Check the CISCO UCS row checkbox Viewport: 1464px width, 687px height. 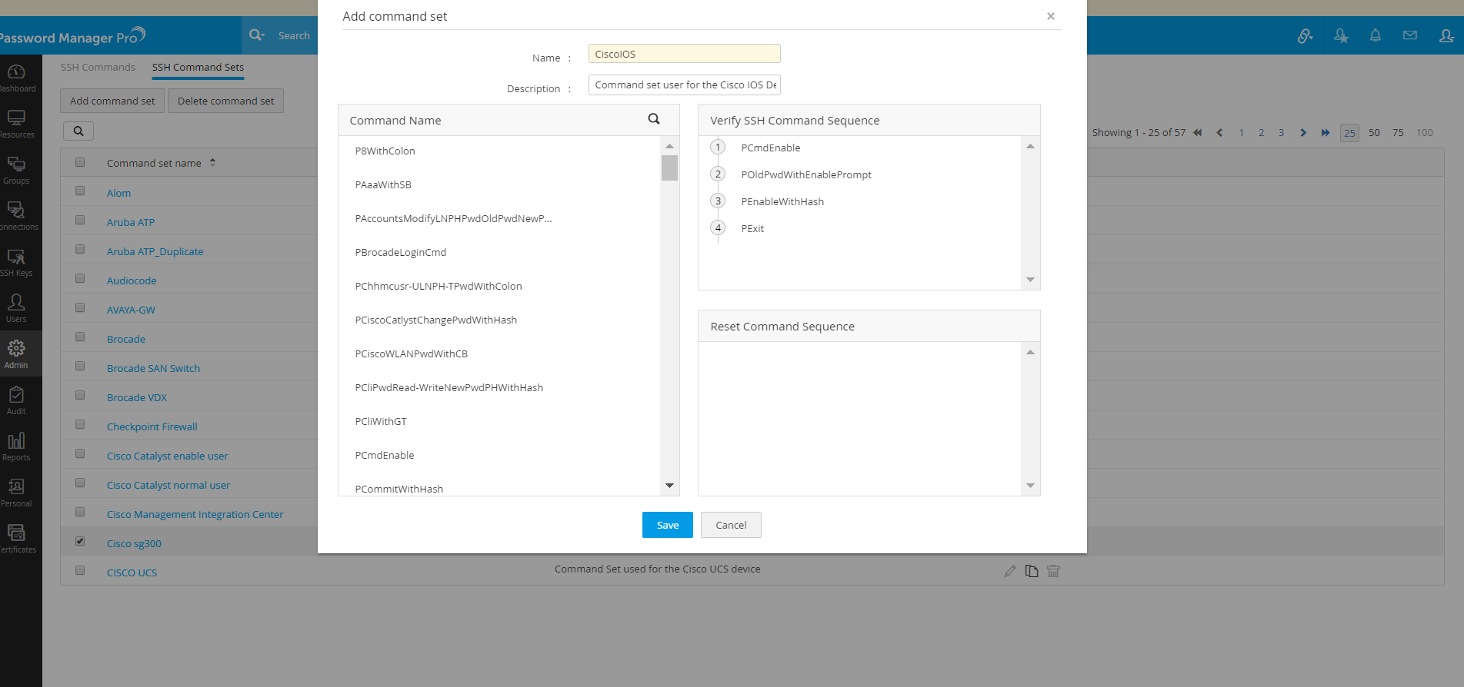[x=80, y=571]
